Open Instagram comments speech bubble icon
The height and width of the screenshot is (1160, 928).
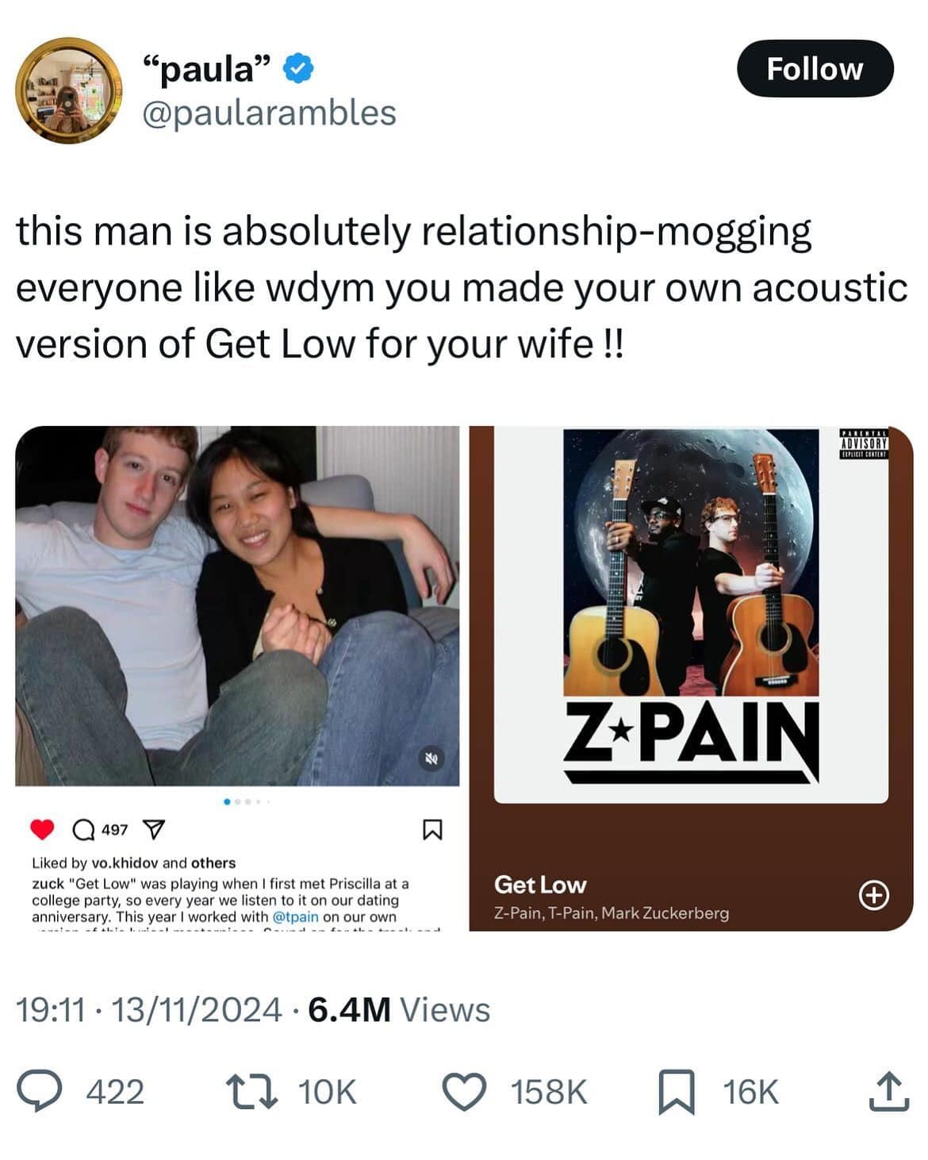[x=83, y=830]
